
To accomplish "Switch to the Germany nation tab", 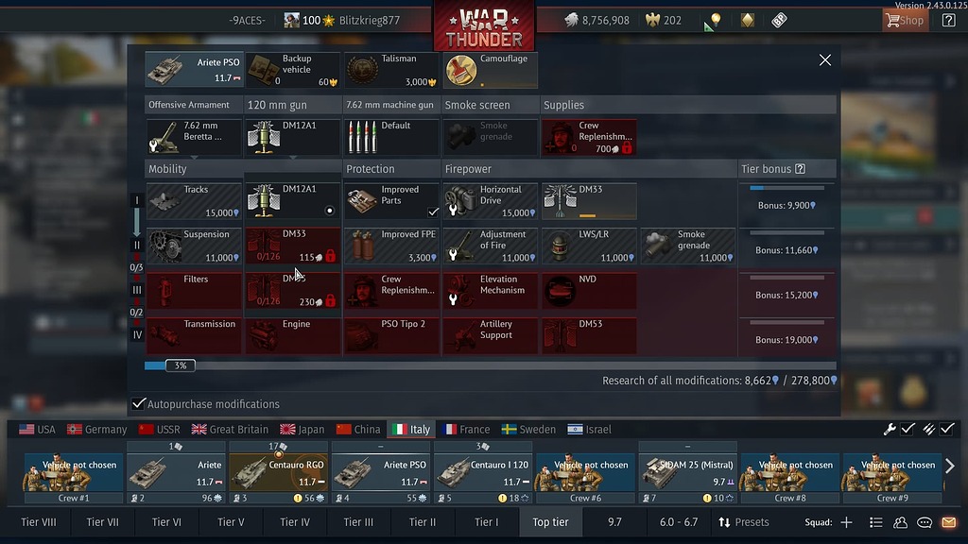I will coord(96,428).
